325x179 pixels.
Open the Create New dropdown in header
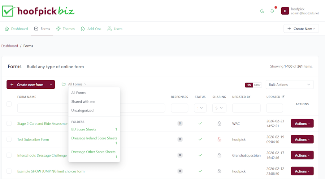(301, 29)
